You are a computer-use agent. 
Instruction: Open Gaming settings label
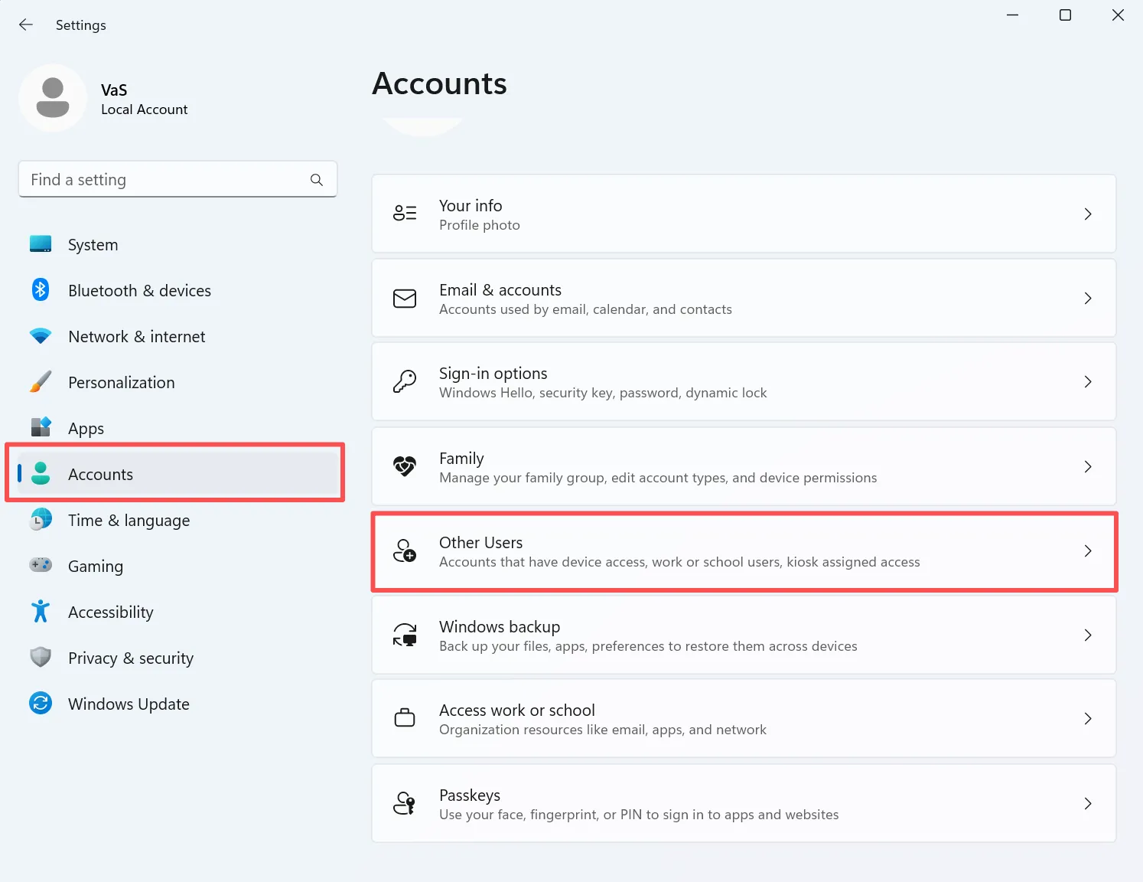[x=95, y=567]
